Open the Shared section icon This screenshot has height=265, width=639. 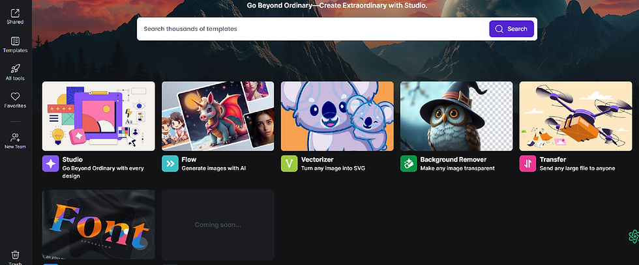point(15,13)
